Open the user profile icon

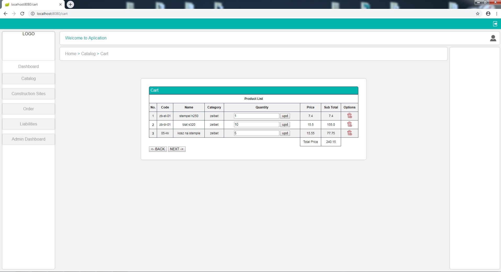pyautogui.click(x=493, y=38)
